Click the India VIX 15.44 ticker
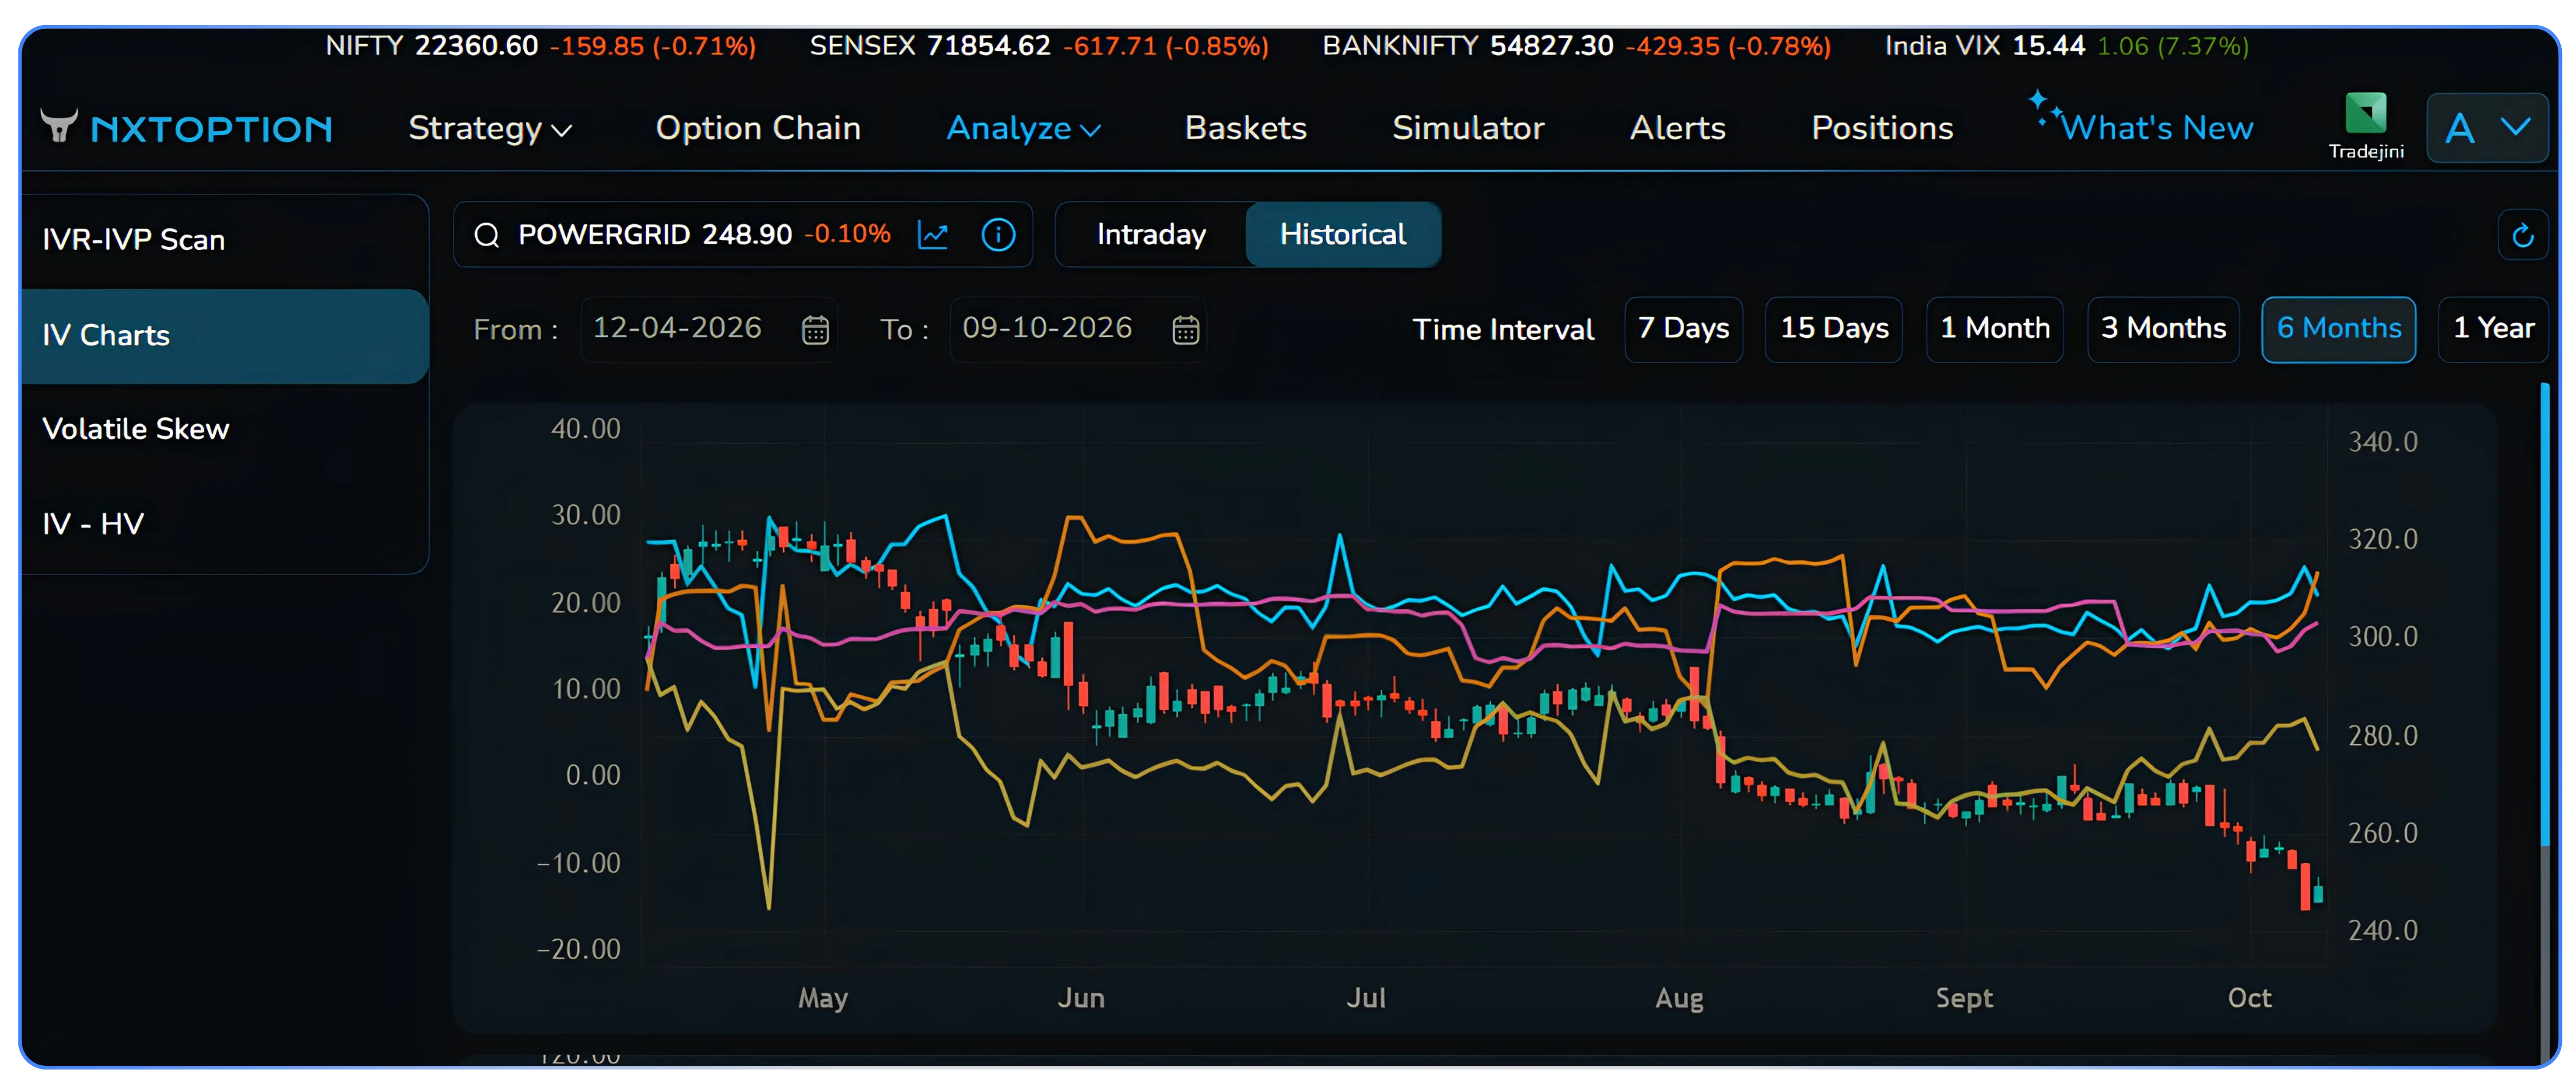 click(2067, 46)
